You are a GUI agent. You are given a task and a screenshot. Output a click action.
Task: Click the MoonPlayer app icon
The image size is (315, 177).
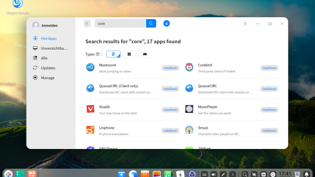[189, 109]
